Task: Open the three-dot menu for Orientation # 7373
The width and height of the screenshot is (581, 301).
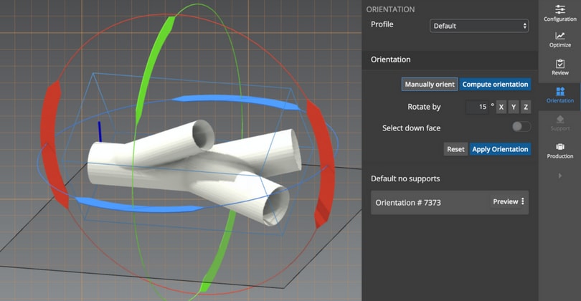Action: coord(523,201)
